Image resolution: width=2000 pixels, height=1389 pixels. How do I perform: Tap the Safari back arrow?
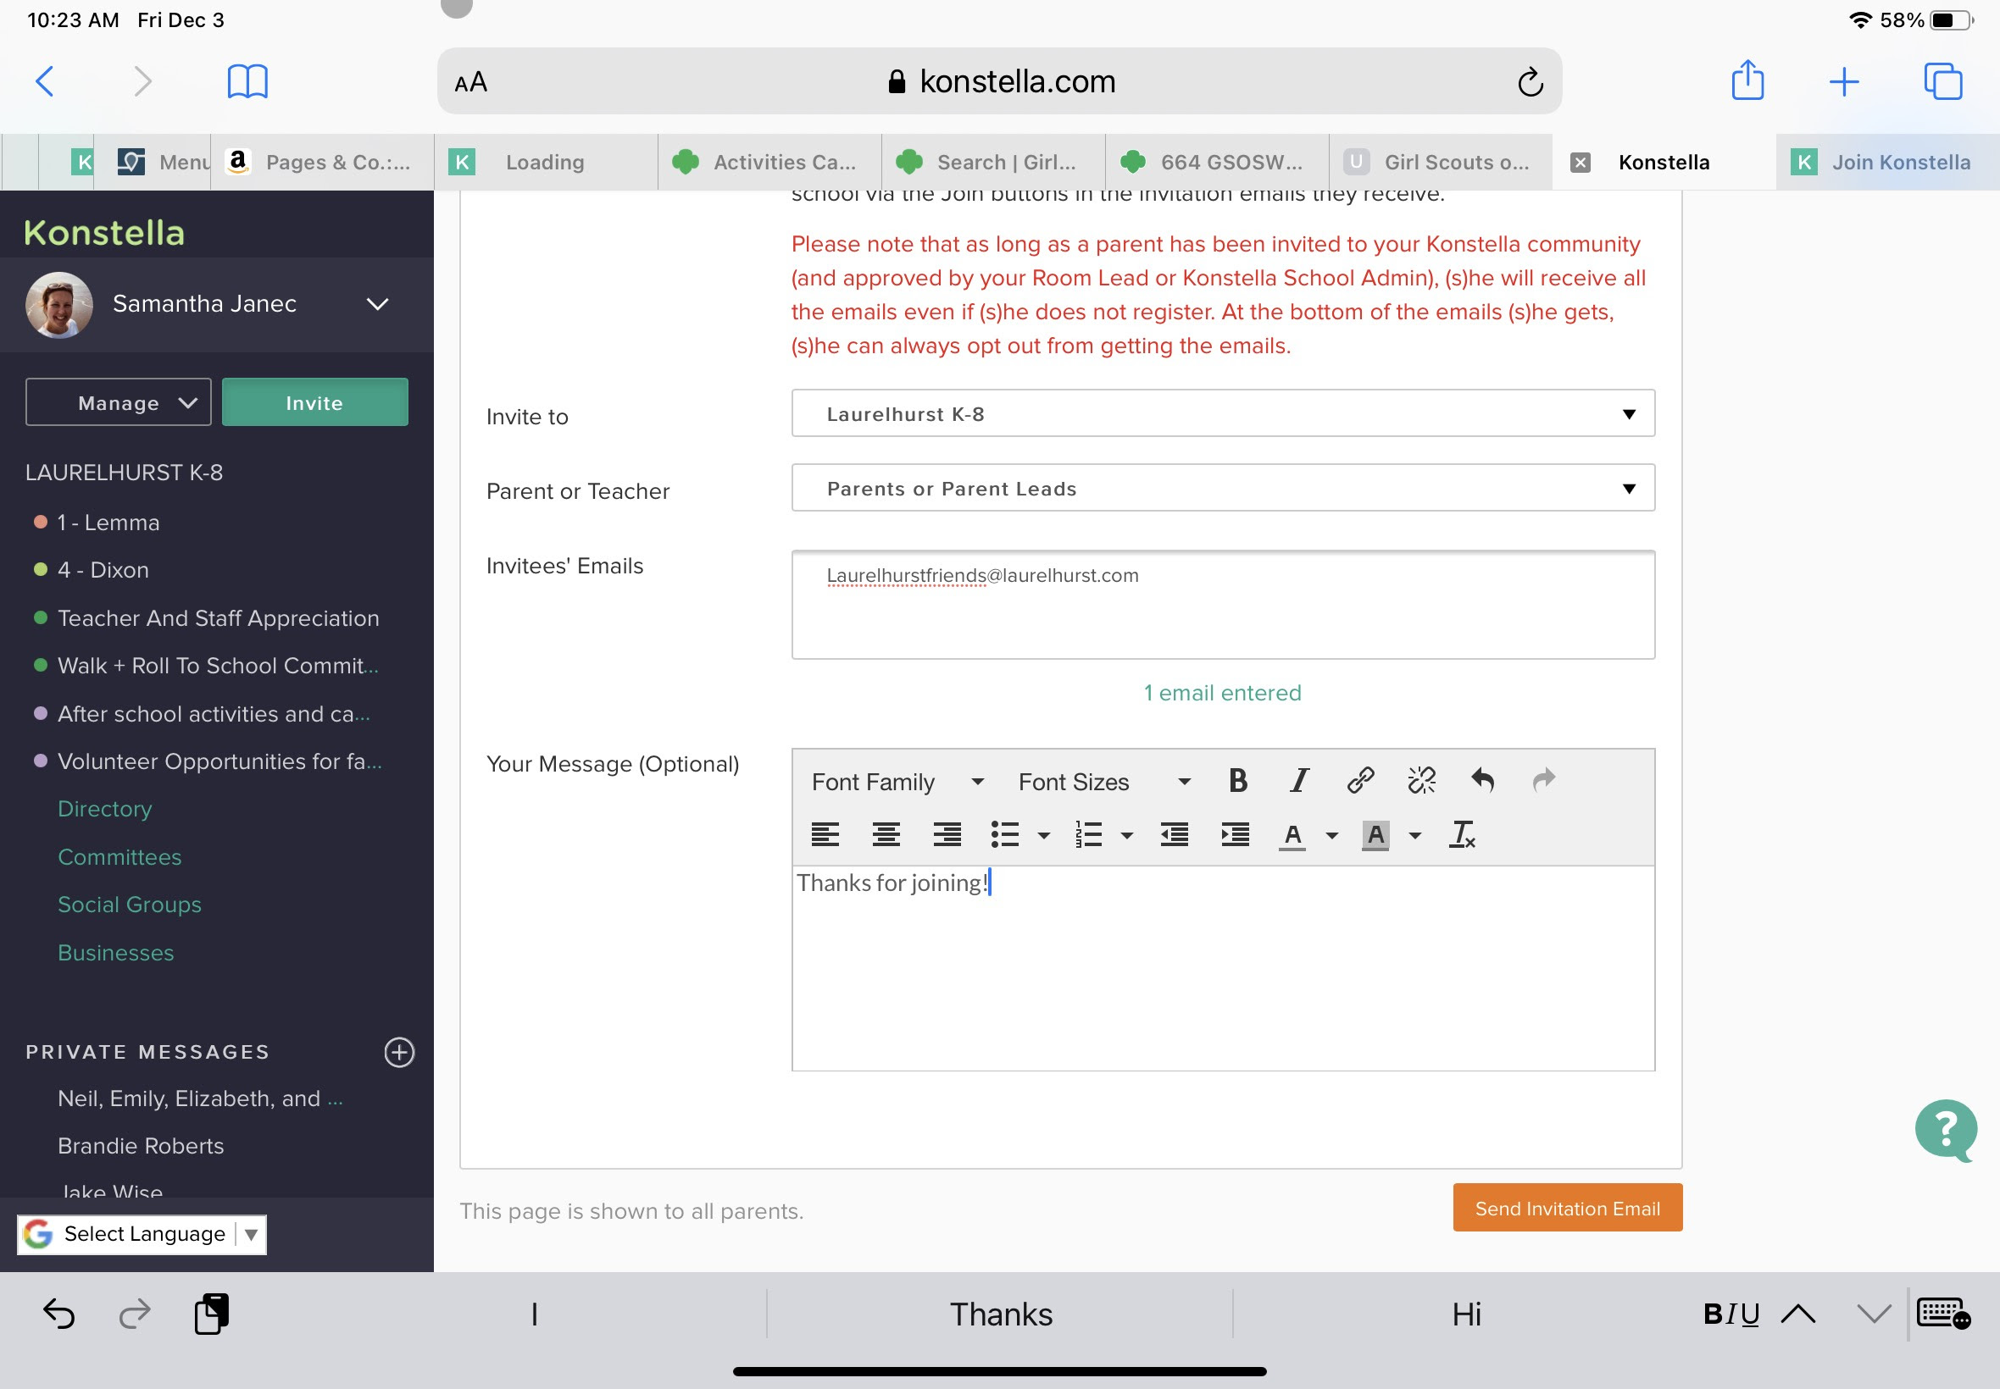click(45, 82)
